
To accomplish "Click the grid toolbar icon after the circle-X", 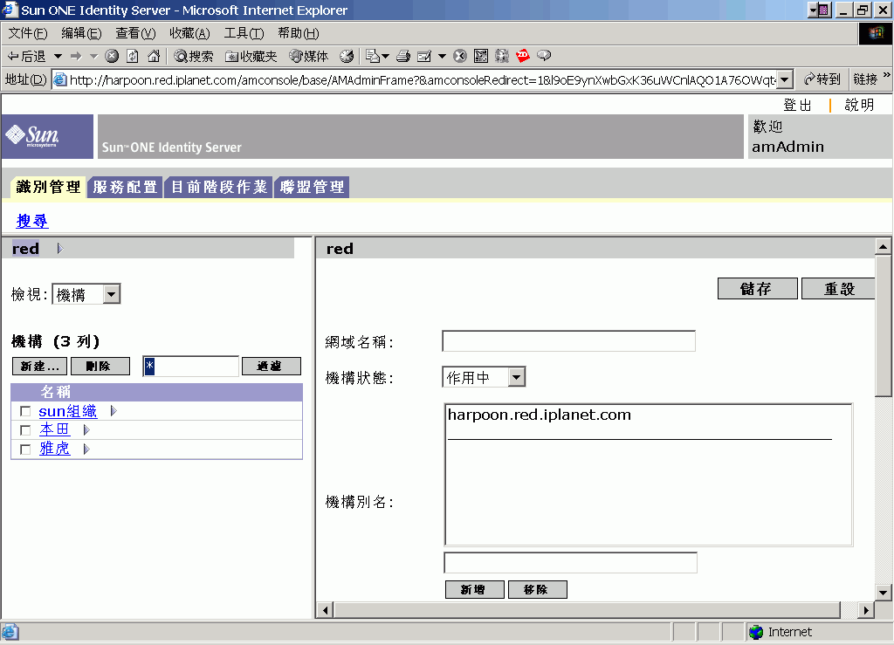I will coord(481,56).
